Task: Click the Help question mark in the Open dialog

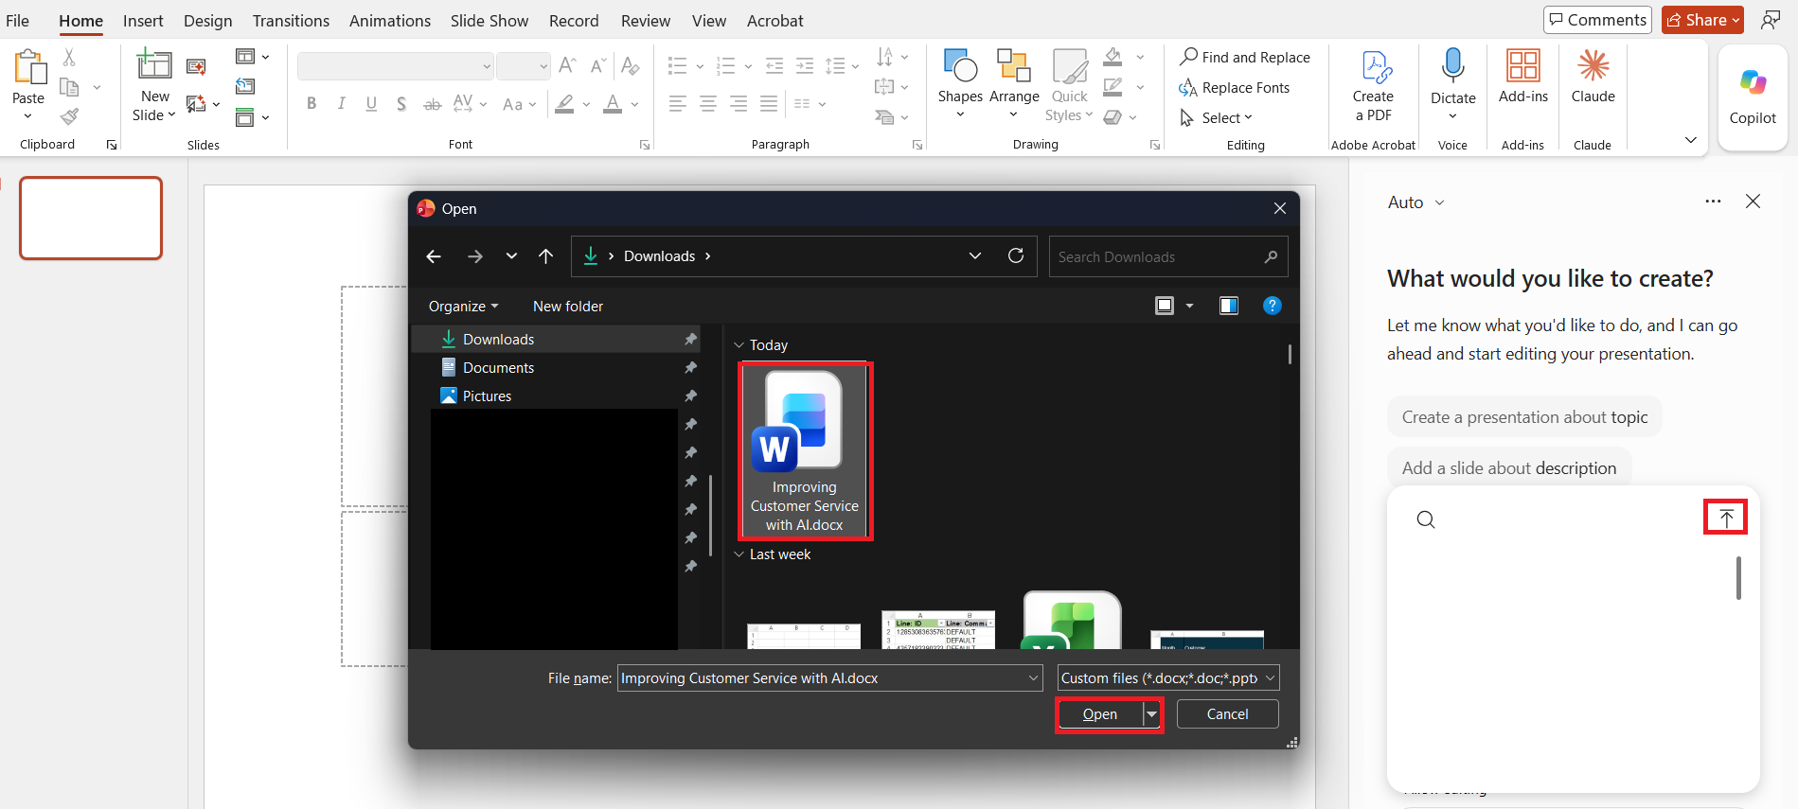Action: coord(1273,306)
